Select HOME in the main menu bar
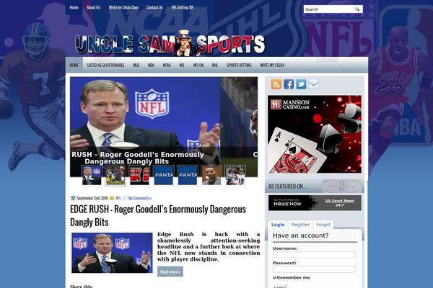The width and height of the screenshot is (433, 288). 74,65
